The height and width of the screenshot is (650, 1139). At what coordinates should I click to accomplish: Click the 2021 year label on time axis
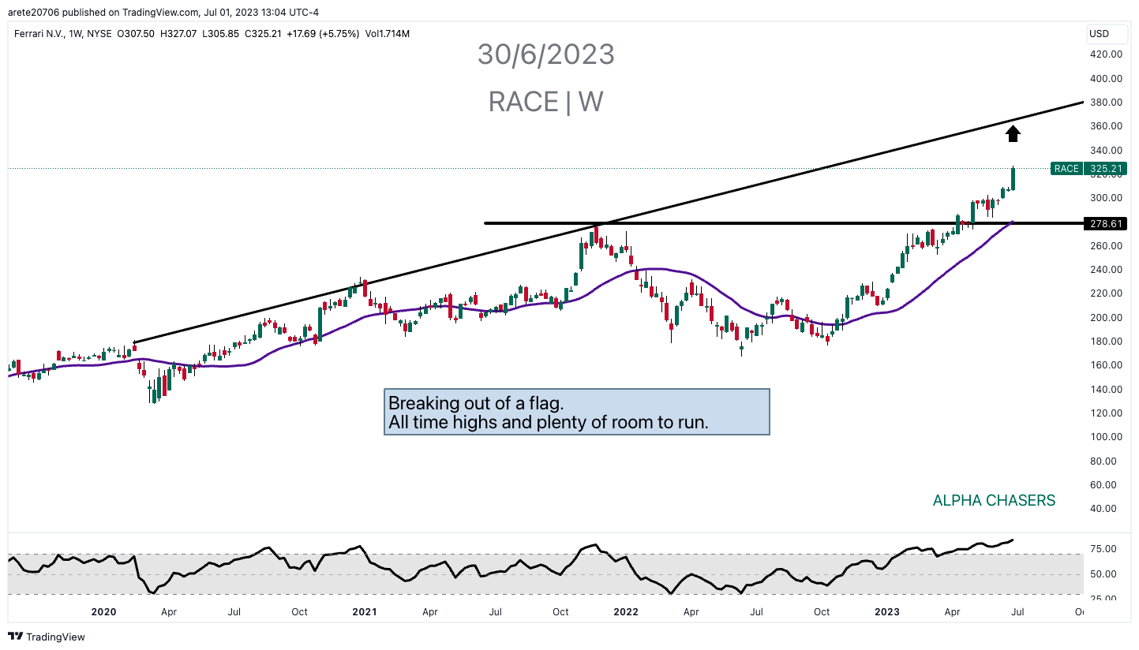click(x=364, y=612)
